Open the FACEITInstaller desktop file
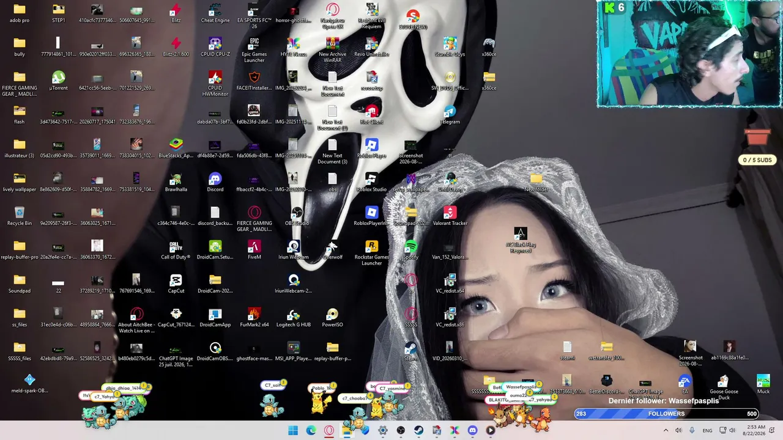783x440 pixels. pyautogui.click(x=254, y=81)
